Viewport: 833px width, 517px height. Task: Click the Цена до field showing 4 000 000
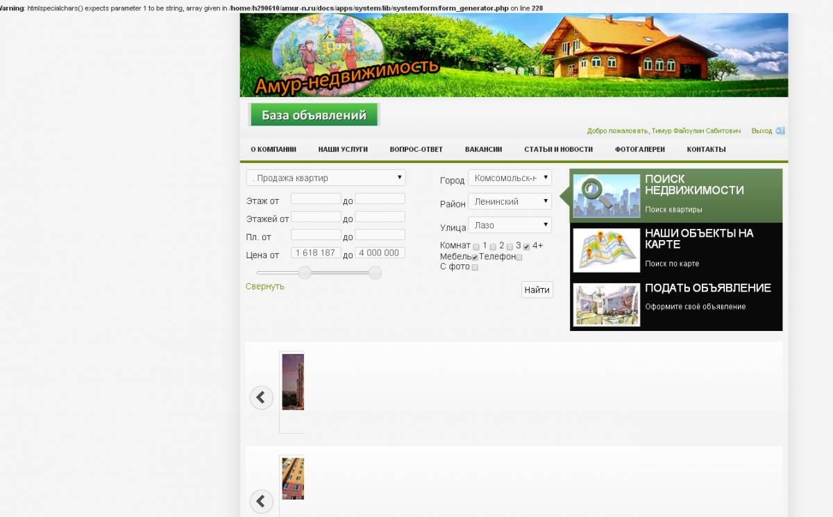click(x=380, y=253)
